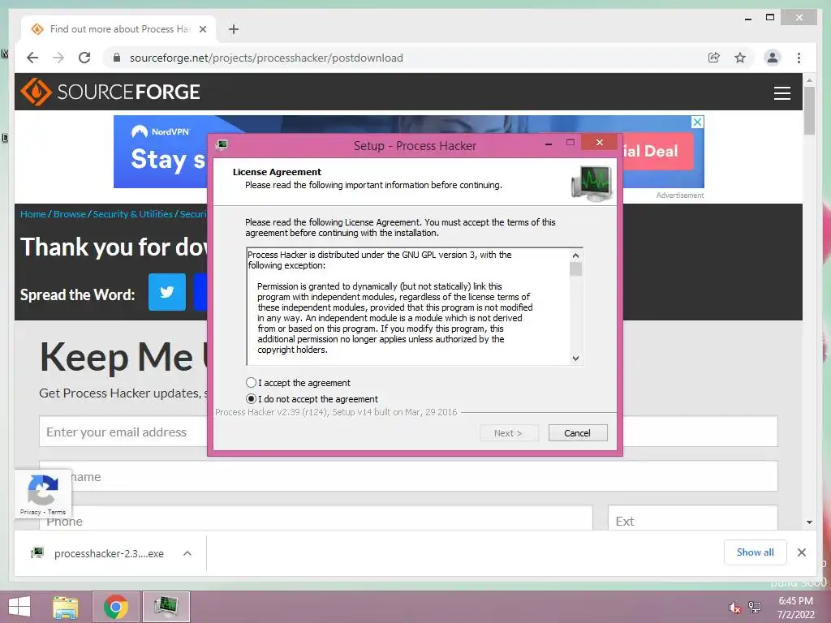Screen dimensions: 831x623
Task: Click page scrollbar up arrow
Action: (809, 80)
